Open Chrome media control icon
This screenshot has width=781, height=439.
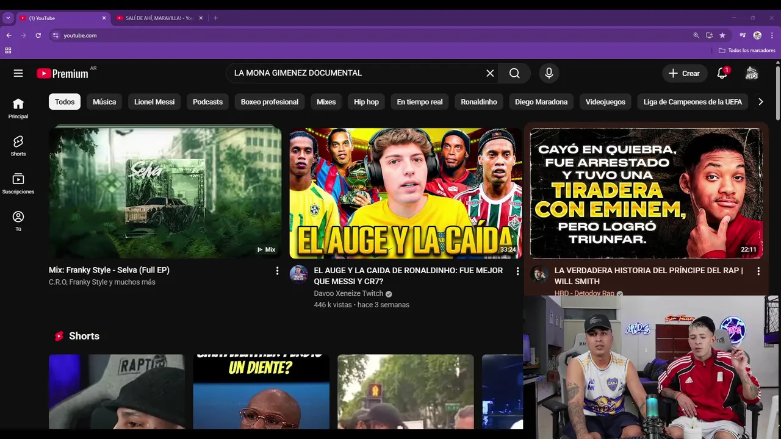click(743, 35)
